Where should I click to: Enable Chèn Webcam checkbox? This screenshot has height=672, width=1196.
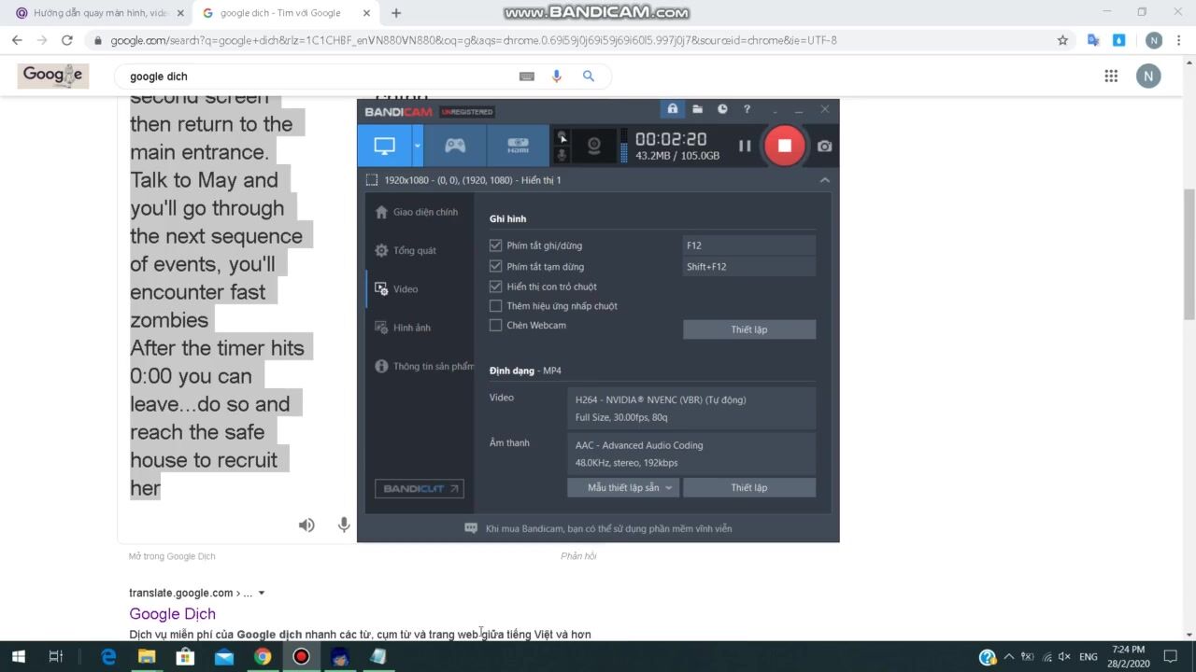(x=496, y=326)
